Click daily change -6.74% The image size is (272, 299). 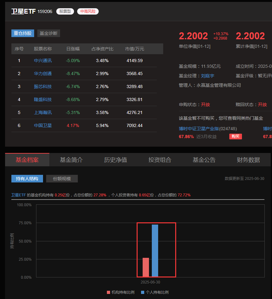(73, 86)
